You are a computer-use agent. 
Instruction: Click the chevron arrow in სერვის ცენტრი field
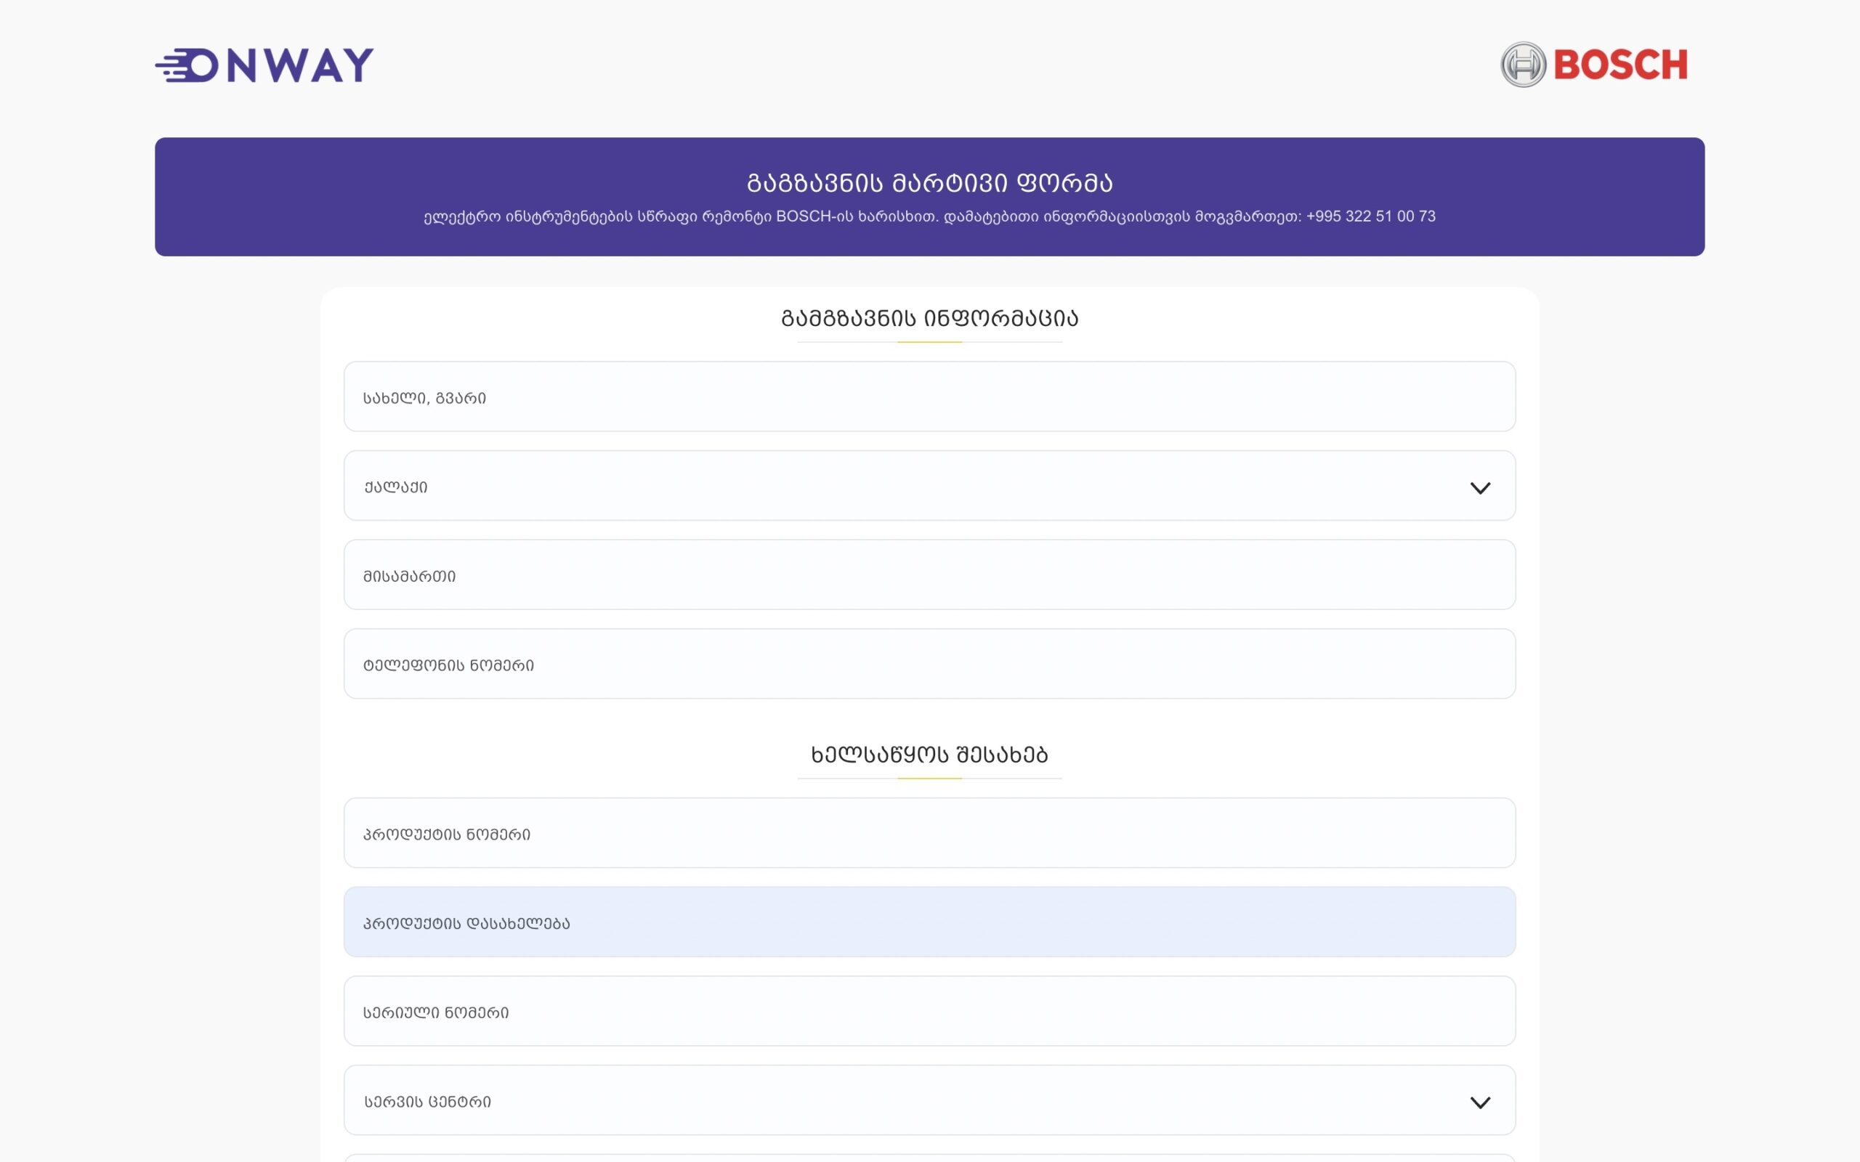(1479, 1103)
